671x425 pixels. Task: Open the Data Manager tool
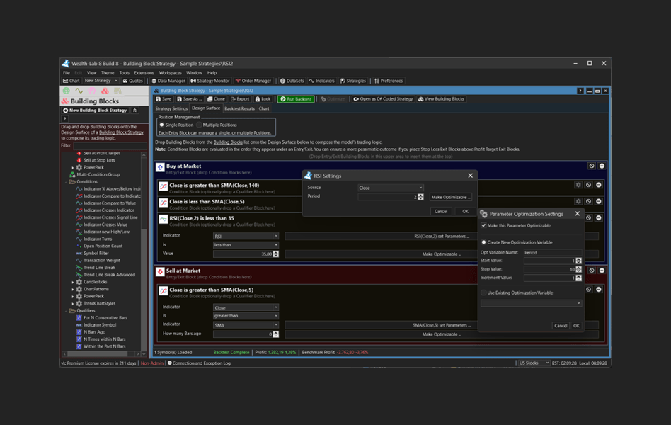click(x=168, y=81)
